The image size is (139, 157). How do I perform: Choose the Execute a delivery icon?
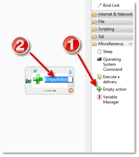99,77
